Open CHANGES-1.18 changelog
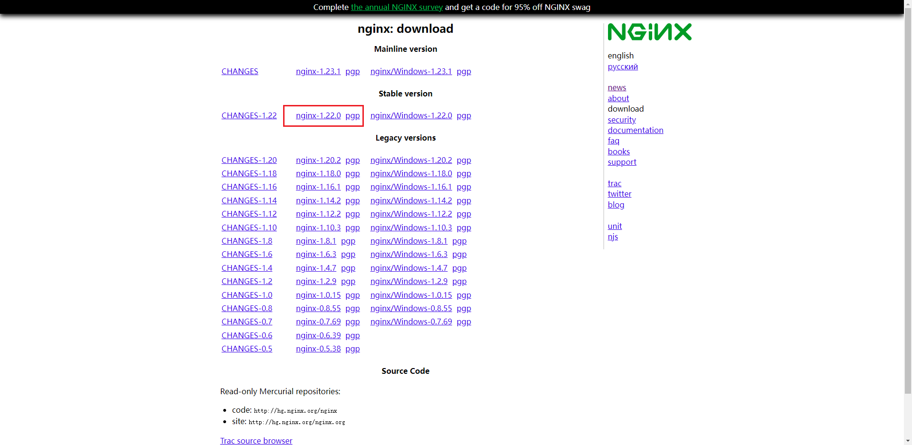This screenshot has width=912, height=445. [x=249, y=173]
